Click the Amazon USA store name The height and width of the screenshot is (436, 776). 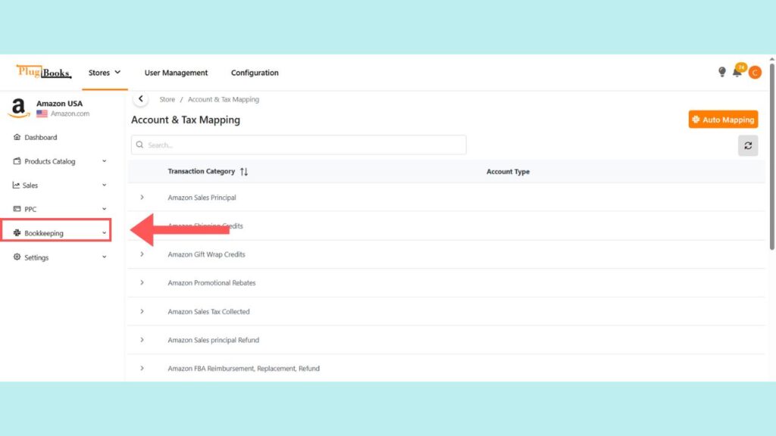59,103
